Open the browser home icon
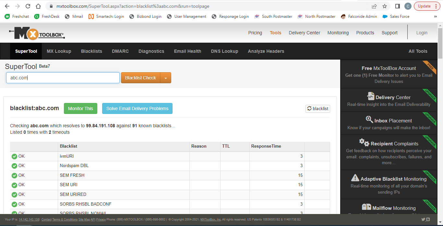The width and height of the screenshot is (443, 226). click(38, 6)
